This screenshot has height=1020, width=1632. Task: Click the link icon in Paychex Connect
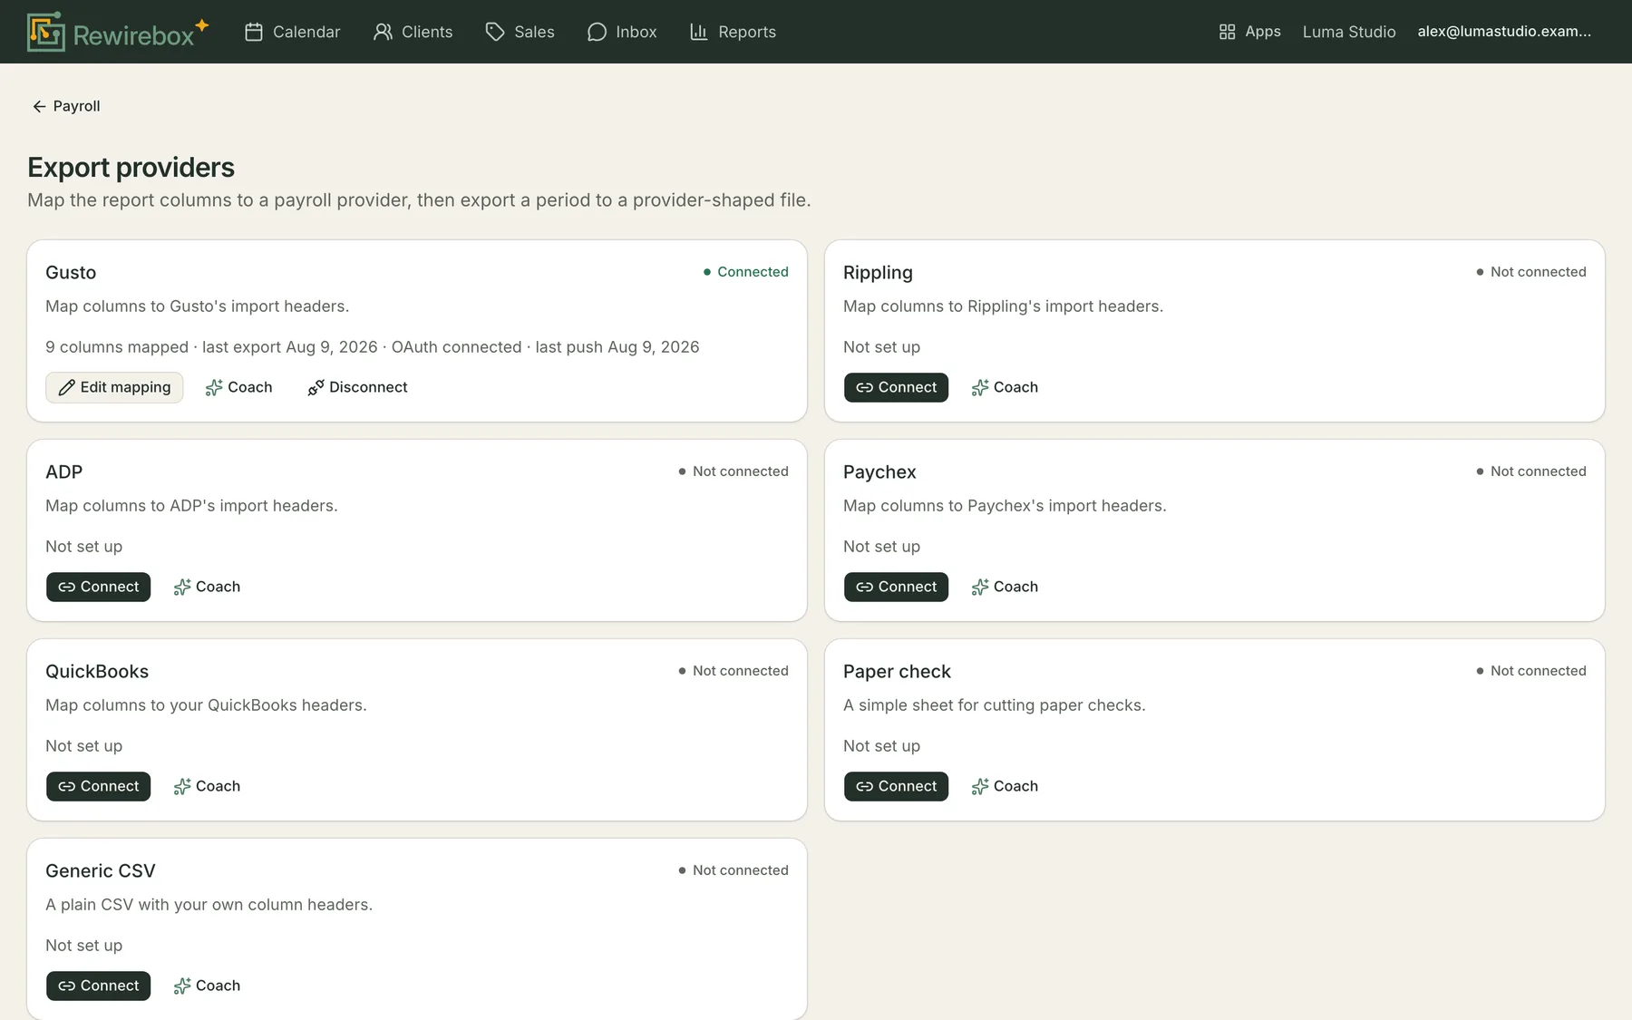pyautogui.click(x=865, y=587)
